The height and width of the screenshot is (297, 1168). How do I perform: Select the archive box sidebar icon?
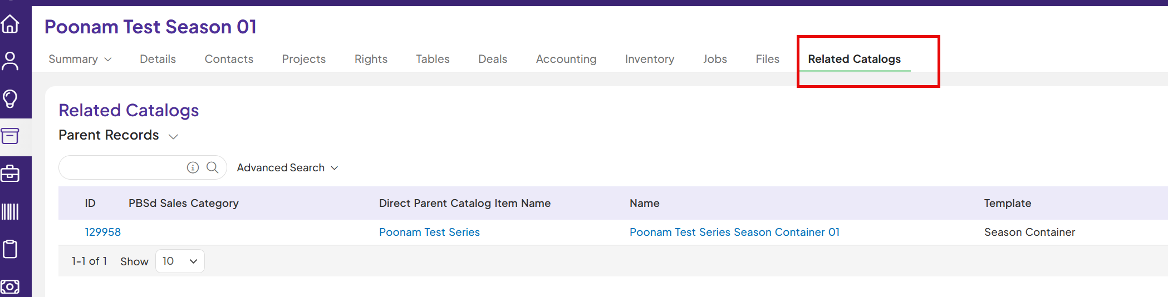tap(11, 136)
